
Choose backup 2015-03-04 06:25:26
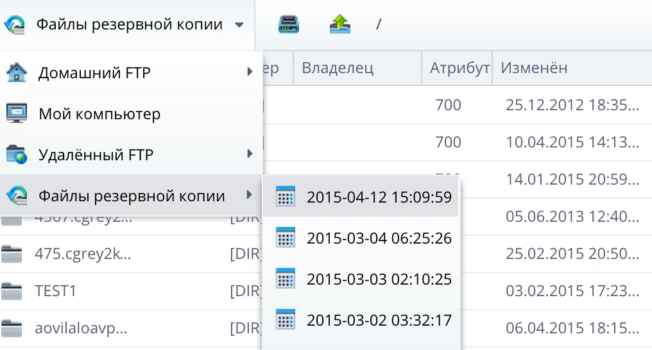point(361,238)
